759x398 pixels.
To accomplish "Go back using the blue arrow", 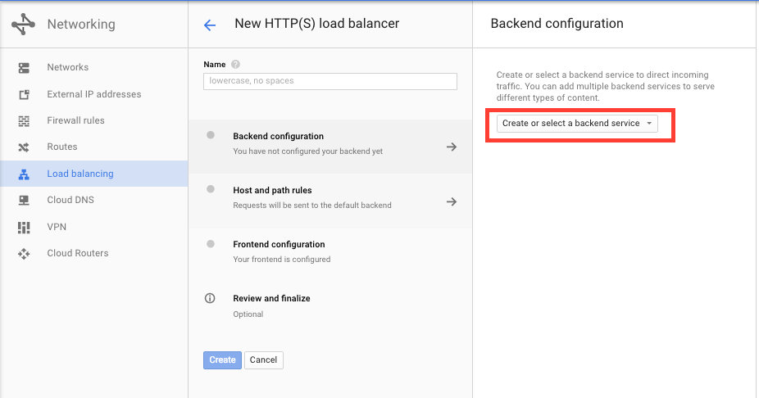I will tap(210, 25).
